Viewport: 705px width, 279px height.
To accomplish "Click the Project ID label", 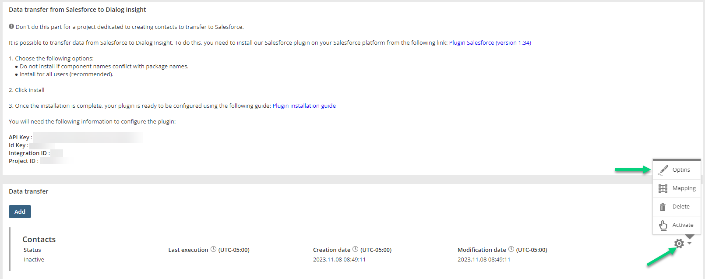I will [x=24, y=161].
